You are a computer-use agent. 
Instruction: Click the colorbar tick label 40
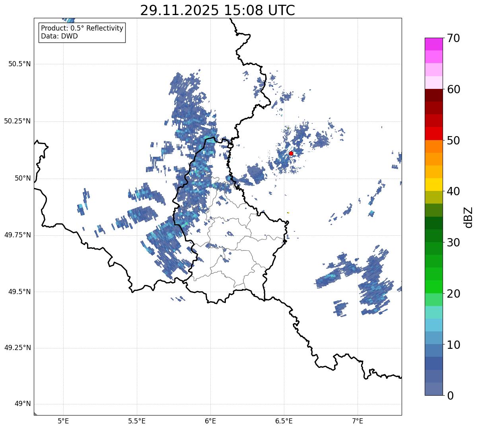(x=453, y=191)
